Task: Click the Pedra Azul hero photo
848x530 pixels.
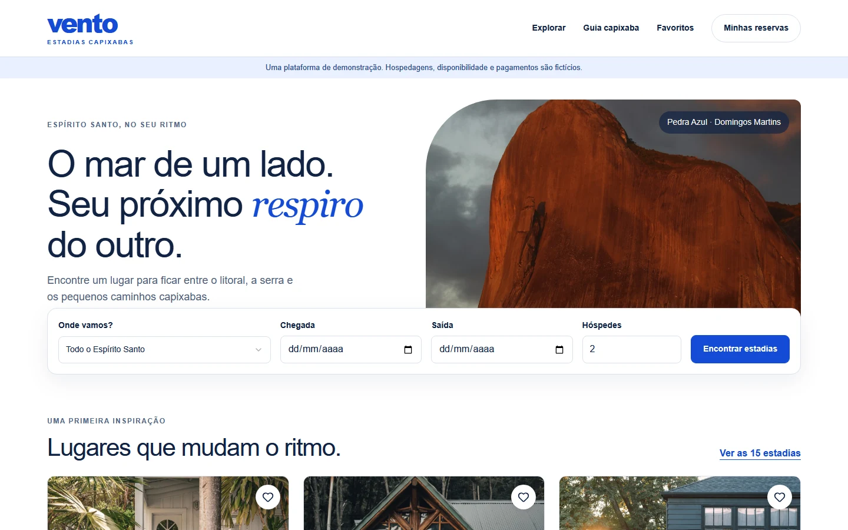Action: tap(613, 204)
